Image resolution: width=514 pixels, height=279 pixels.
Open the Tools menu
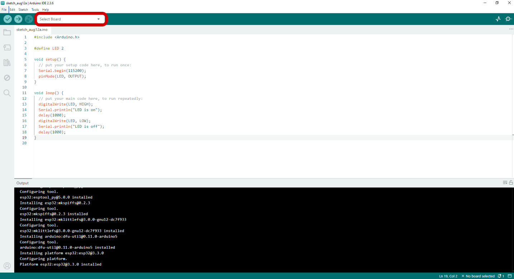(35, 10)
